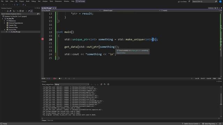Switch to the Error List tab

tap(50, 120)
